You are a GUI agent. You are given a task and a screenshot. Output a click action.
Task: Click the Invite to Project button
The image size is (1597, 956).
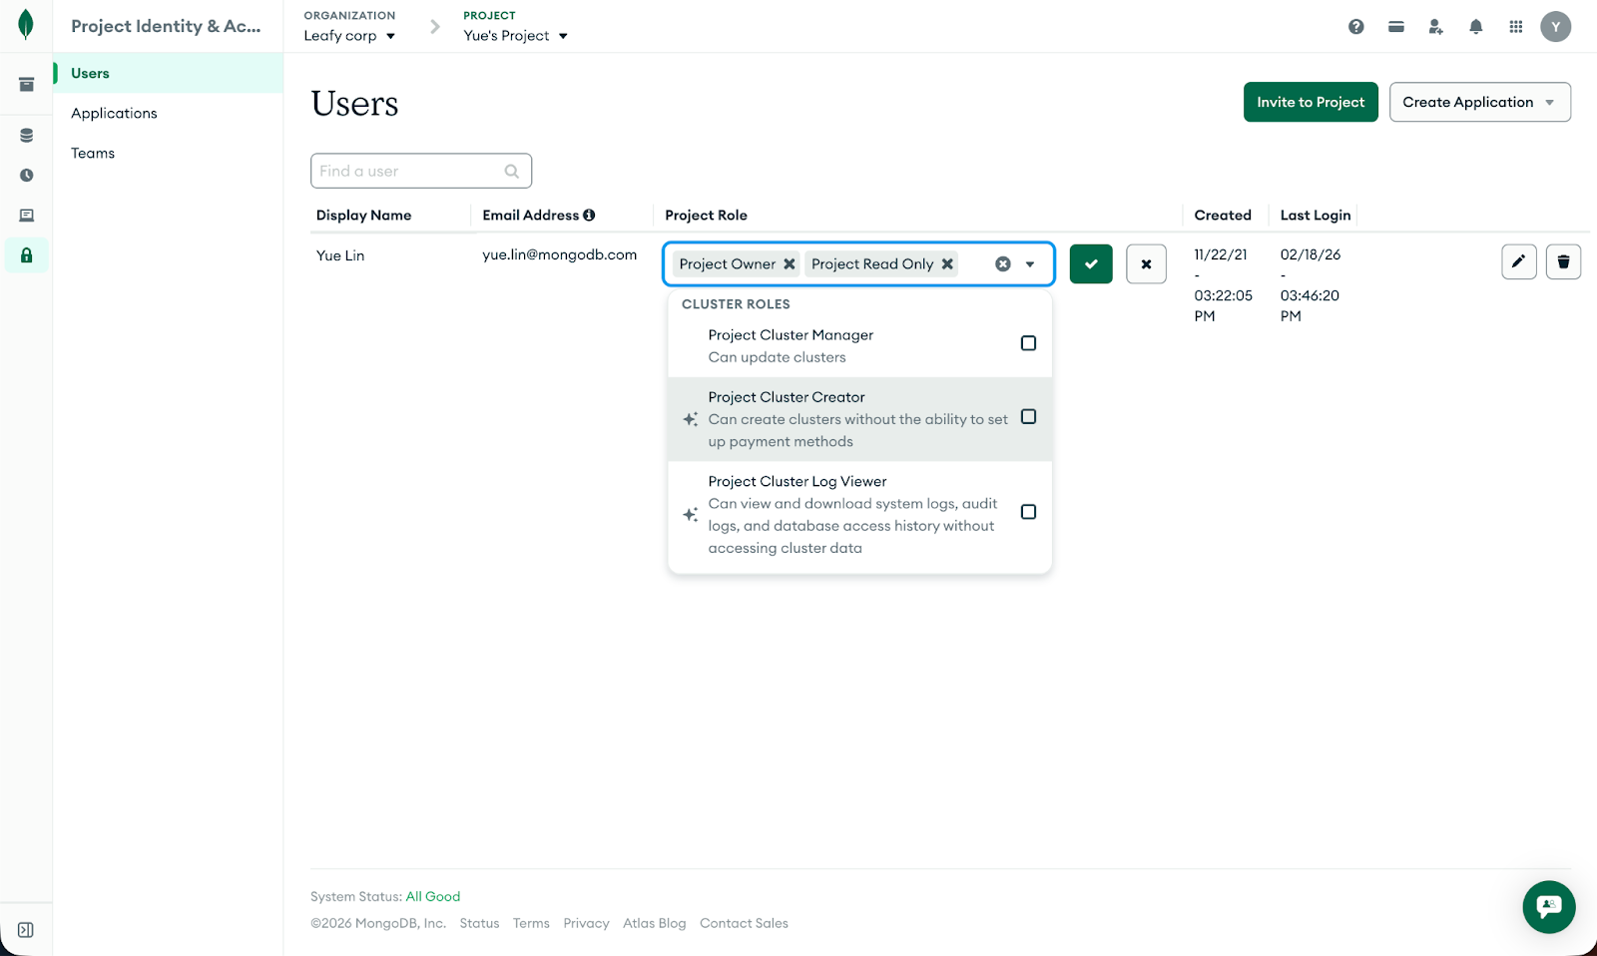coord(1311,102)
